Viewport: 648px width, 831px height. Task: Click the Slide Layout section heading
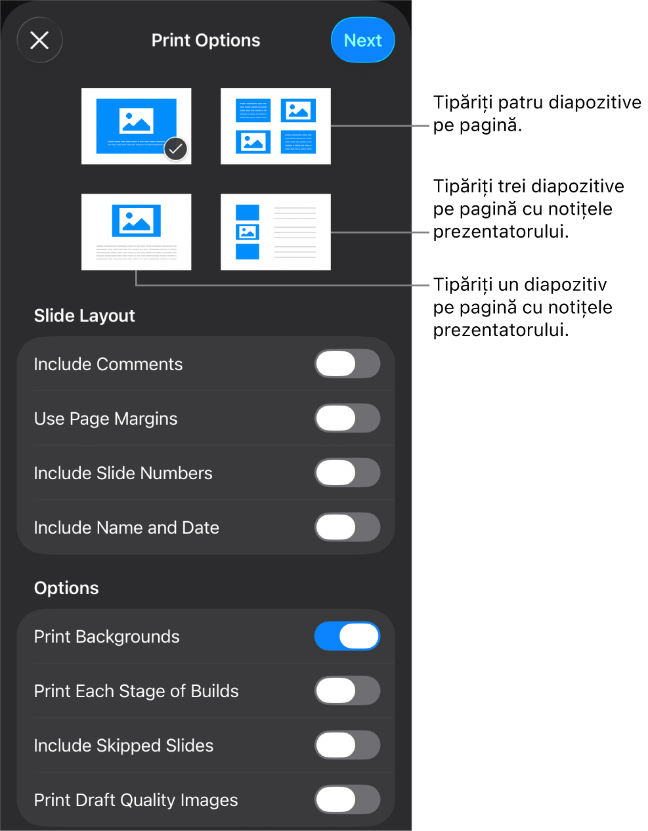pyautogui.click(x=85, y=316)
